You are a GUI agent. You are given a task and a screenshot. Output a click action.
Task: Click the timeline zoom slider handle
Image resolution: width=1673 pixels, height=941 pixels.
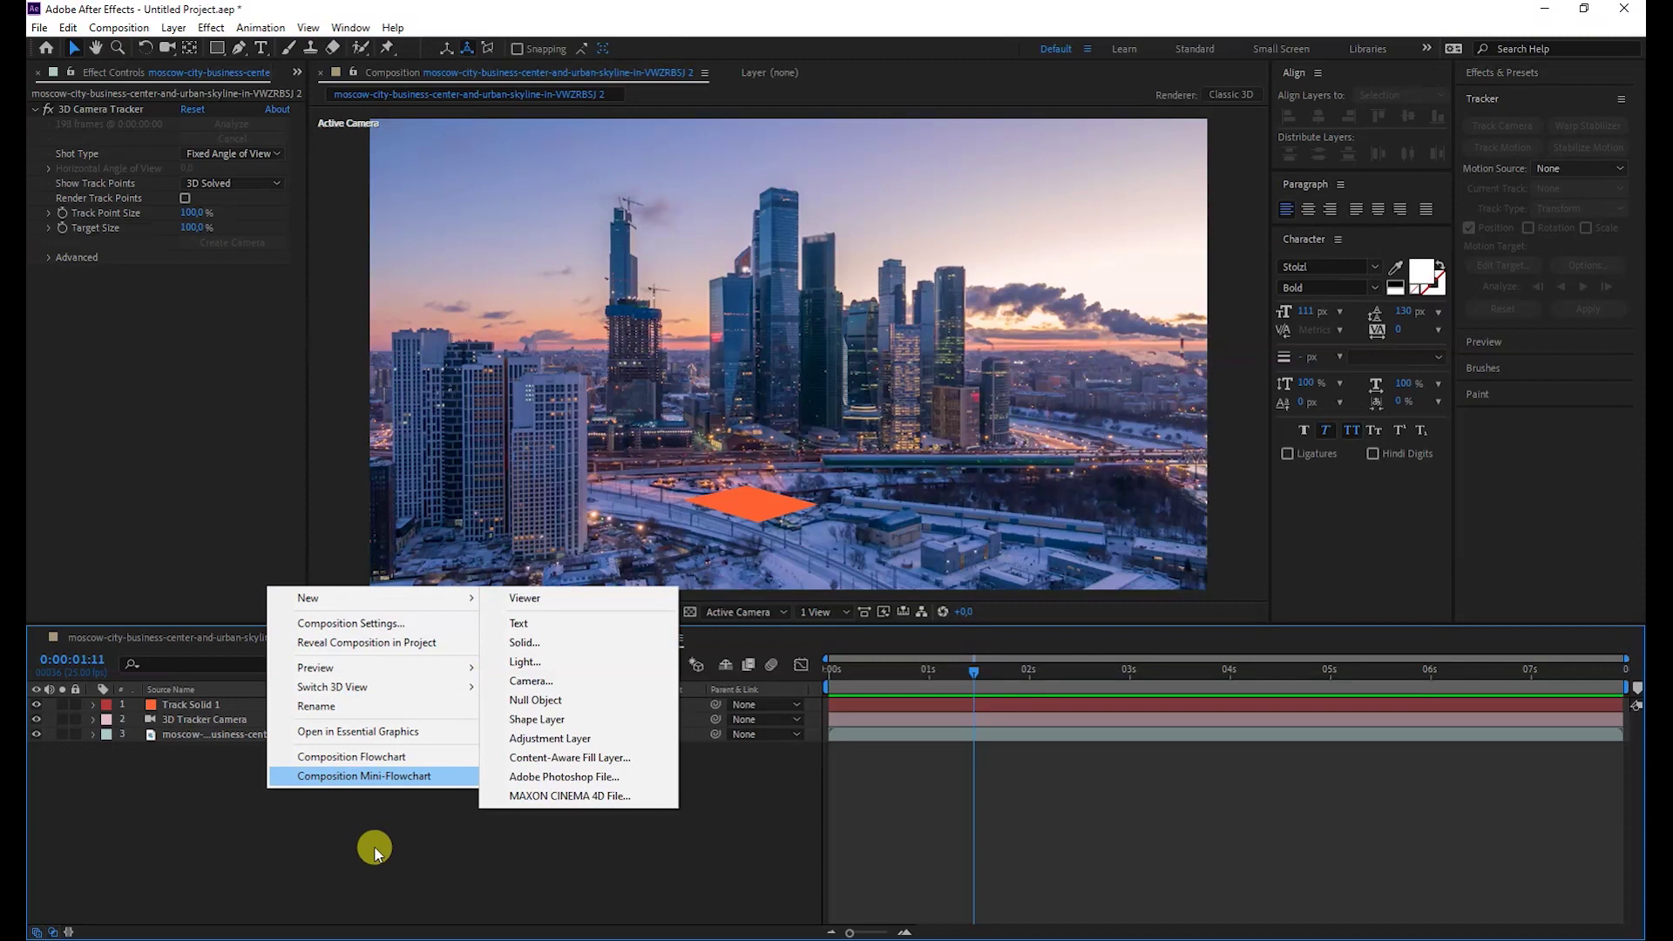[850, 933]
